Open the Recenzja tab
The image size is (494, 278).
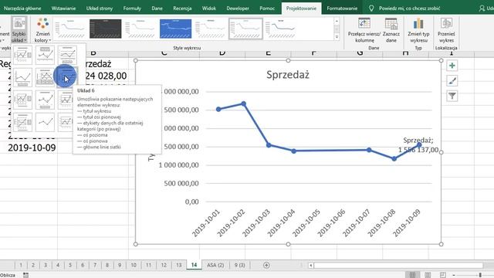click(x=182, y=8)
